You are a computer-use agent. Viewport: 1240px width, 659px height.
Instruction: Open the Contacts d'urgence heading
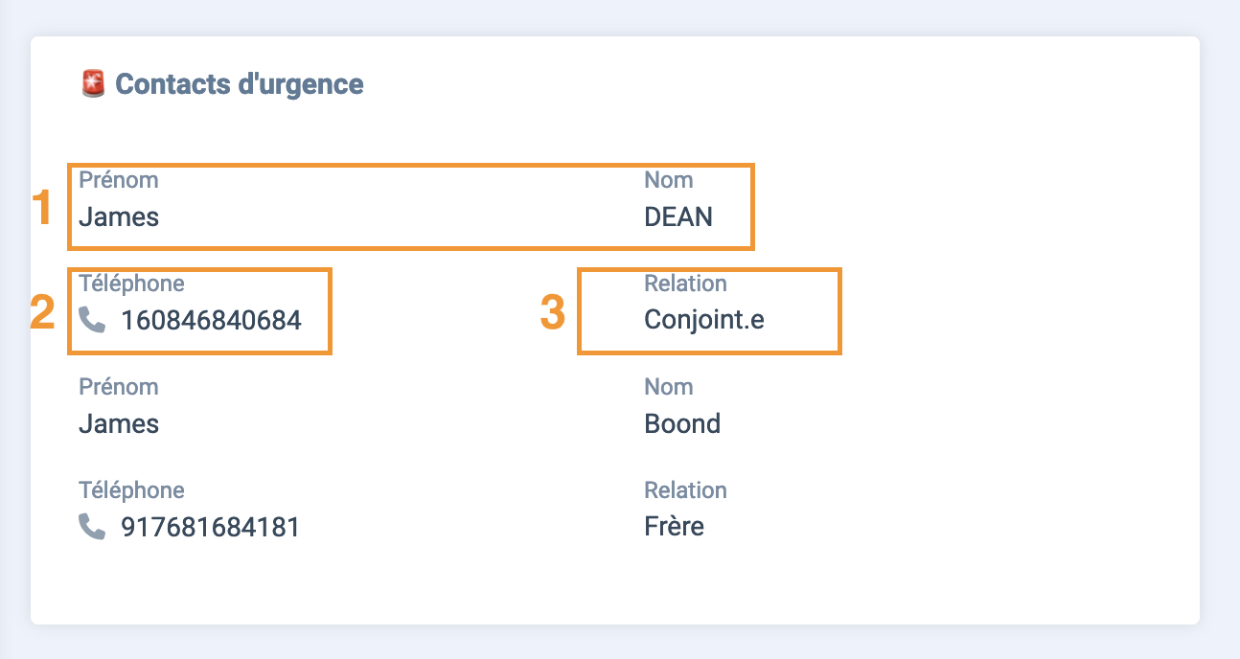[x=240, y=84]
